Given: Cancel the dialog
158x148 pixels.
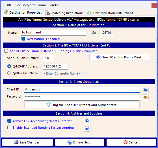Looking at the screenshot, I should point(131,142).
